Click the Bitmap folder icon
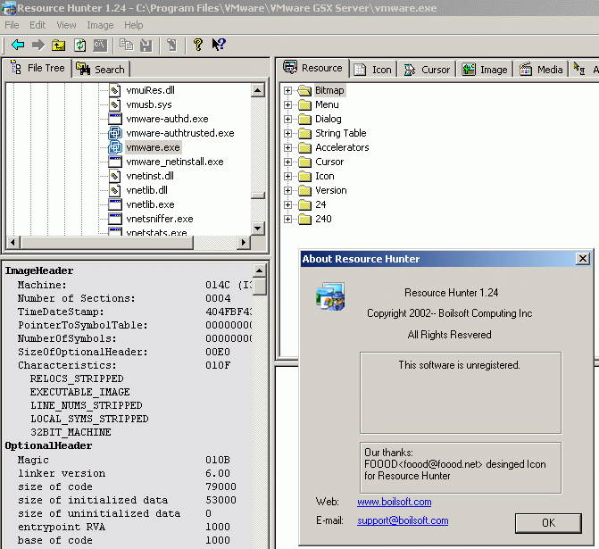Viewport: 599px width, 549px height. pyautogui.click(x=304, y=90)
